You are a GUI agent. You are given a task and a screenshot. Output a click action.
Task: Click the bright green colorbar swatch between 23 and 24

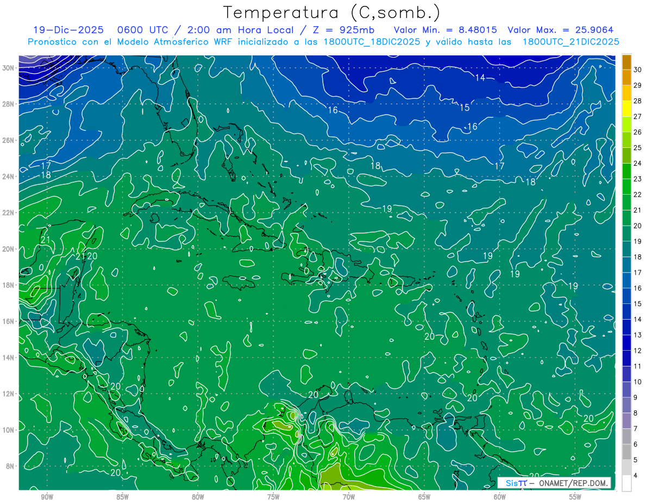[x=626, y=171]
